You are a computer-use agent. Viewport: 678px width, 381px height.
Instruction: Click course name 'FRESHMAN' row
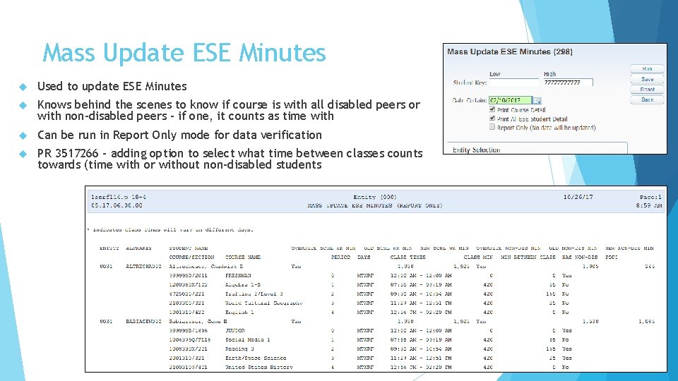[x=238, y=276]
